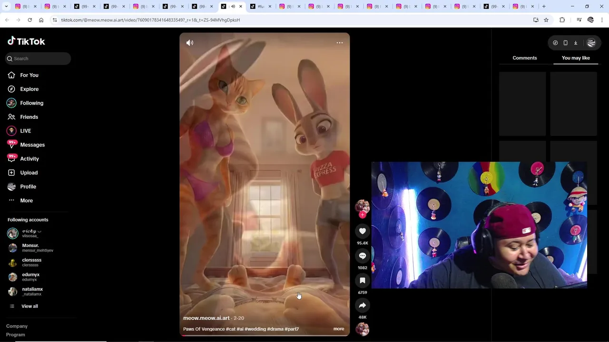
Task: Click the address bar URL
Action: (150, 20)
